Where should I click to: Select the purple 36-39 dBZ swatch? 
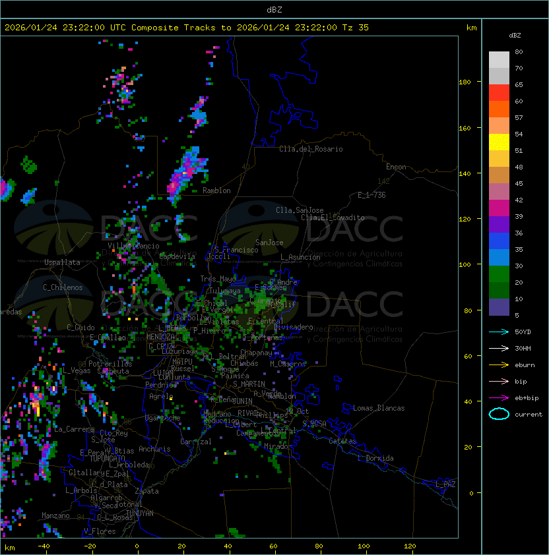[x=499, y=224]
